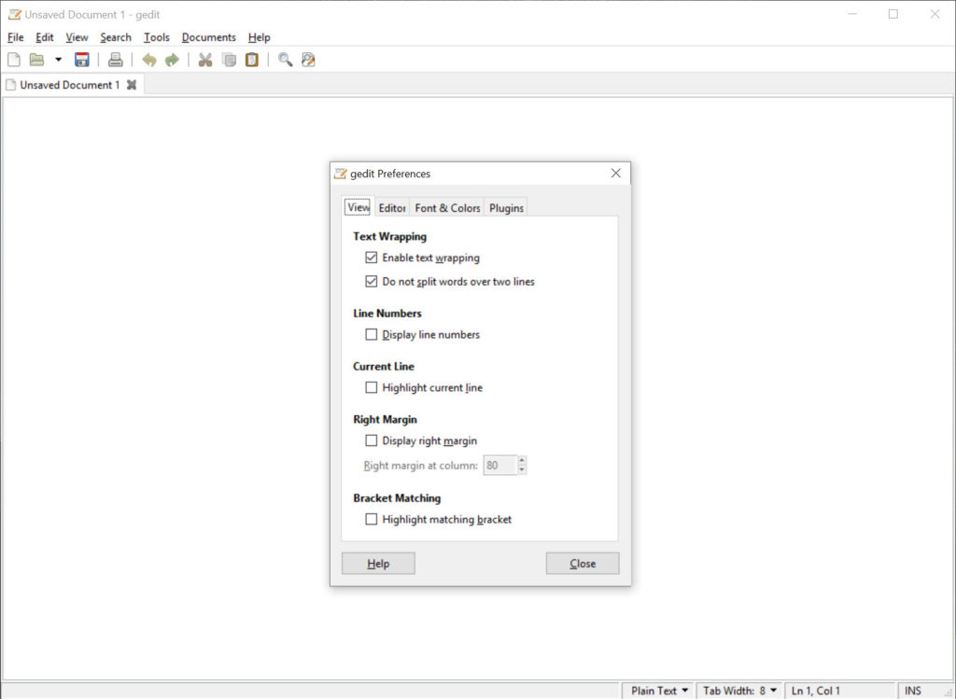The width and height of the screenshot is (956, 699).
Task: Switch to the Plugins preferences tab
Action: click(506, 208)
